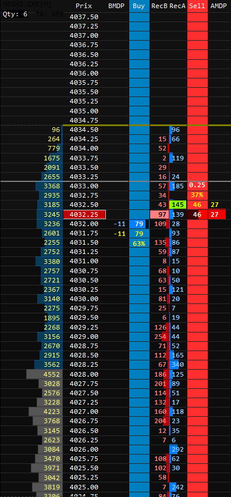Click the 4552 volume bar at 4028.00

pos(44,374)
